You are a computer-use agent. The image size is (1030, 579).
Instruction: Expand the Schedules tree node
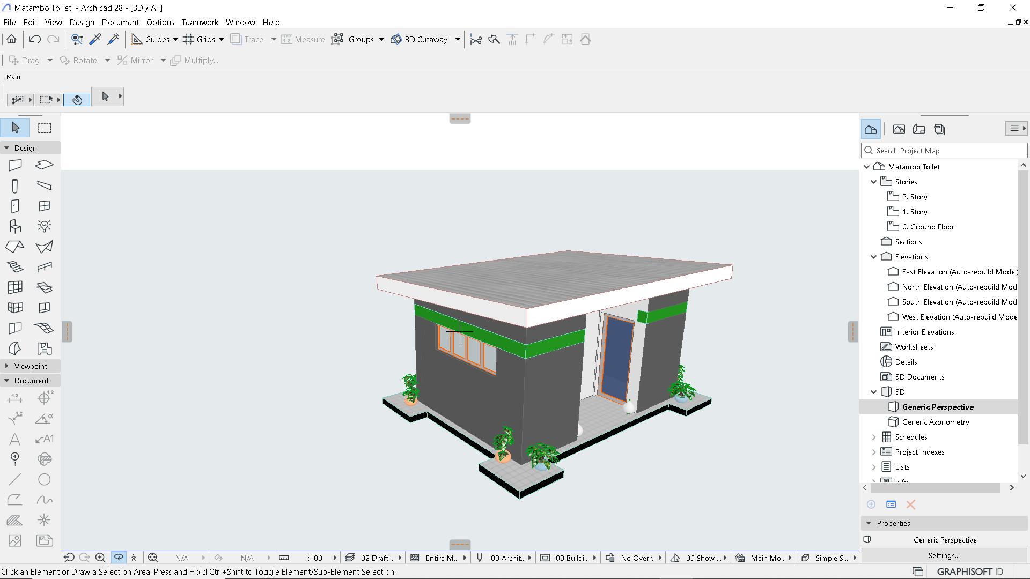[874, 437]
